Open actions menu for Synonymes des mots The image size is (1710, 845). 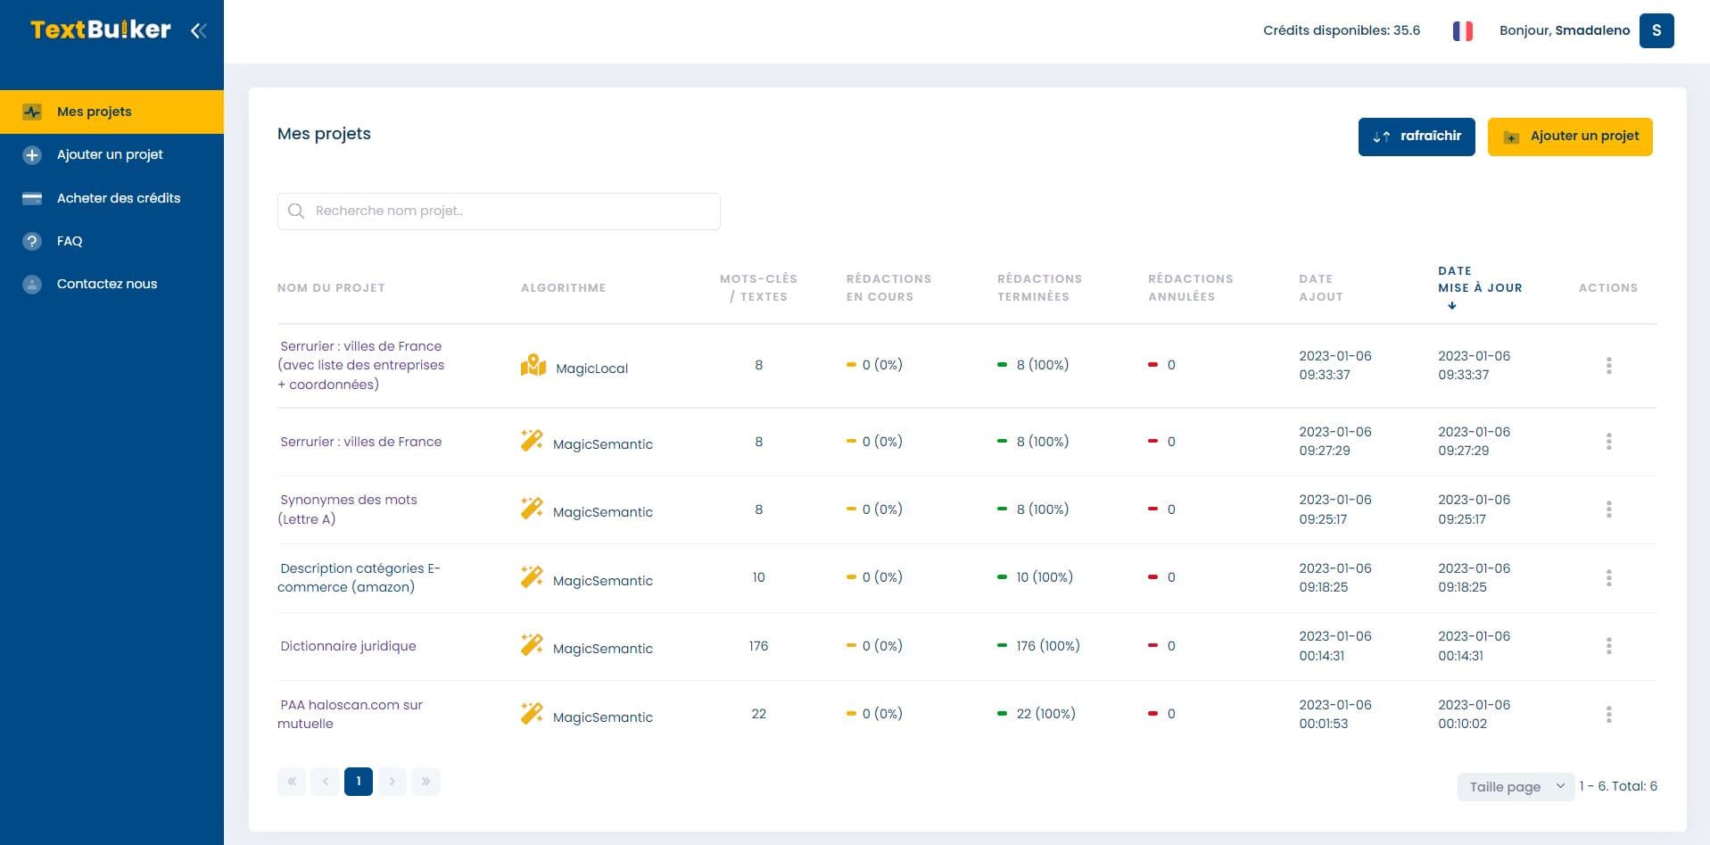(x=1609, y=509)
